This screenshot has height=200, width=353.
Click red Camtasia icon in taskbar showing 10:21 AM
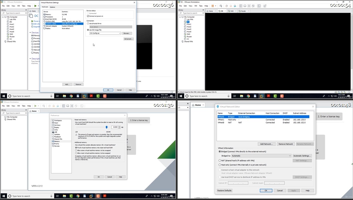click(x=105, y=96)
